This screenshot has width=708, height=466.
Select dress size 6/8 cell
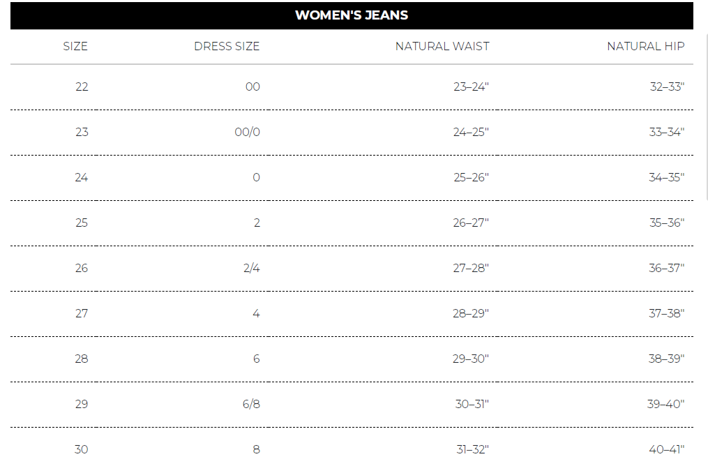tap(251, 405)
